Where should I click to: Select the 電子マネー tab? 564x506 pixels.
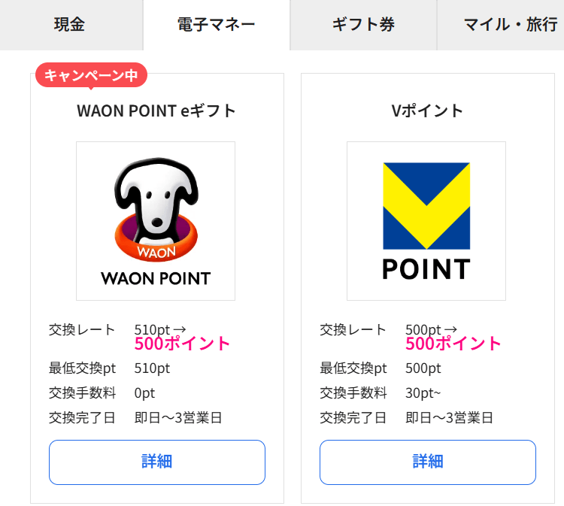(x=217, y=25)
